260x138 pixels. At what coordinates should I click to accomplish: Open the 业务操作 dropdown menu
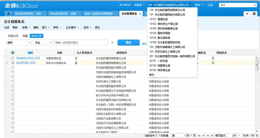click(72, 28)
